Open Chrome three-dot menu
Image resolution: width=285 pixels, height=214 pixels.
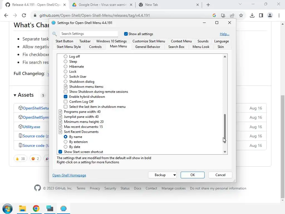click(x=279, y=15)
